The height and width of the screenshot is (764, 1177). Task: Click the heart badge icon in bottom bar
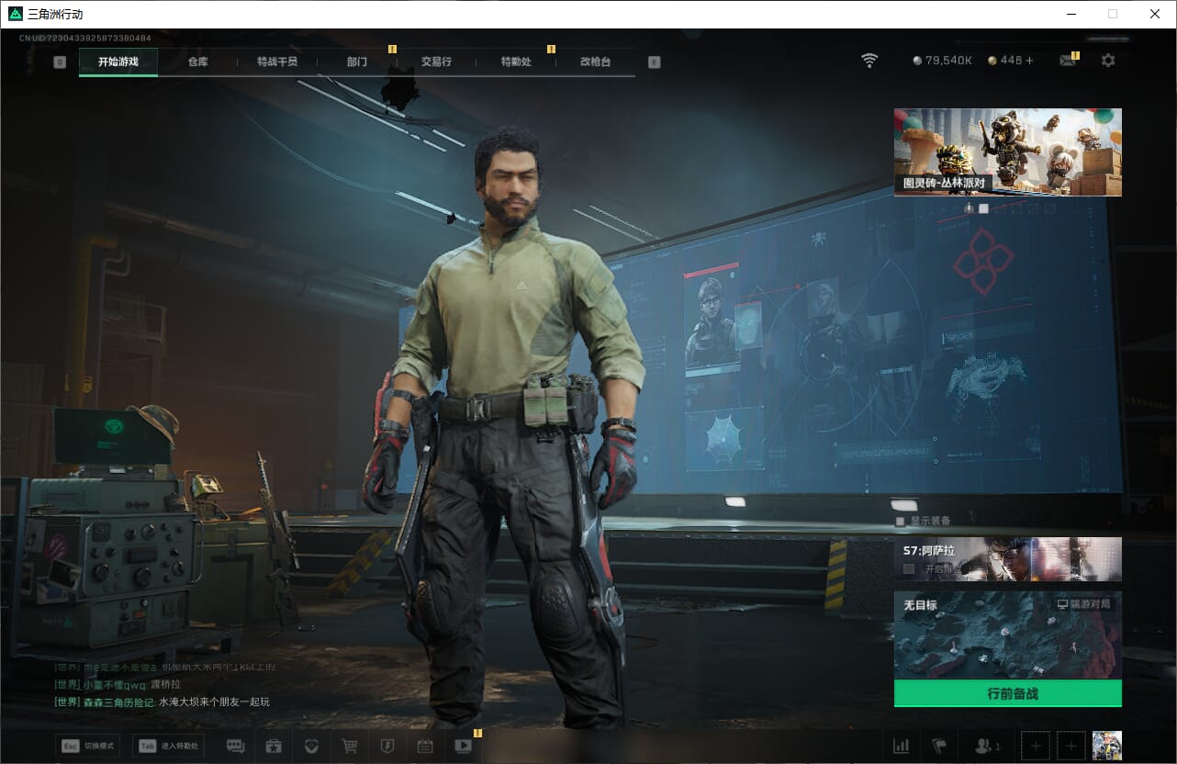[311, 746]
